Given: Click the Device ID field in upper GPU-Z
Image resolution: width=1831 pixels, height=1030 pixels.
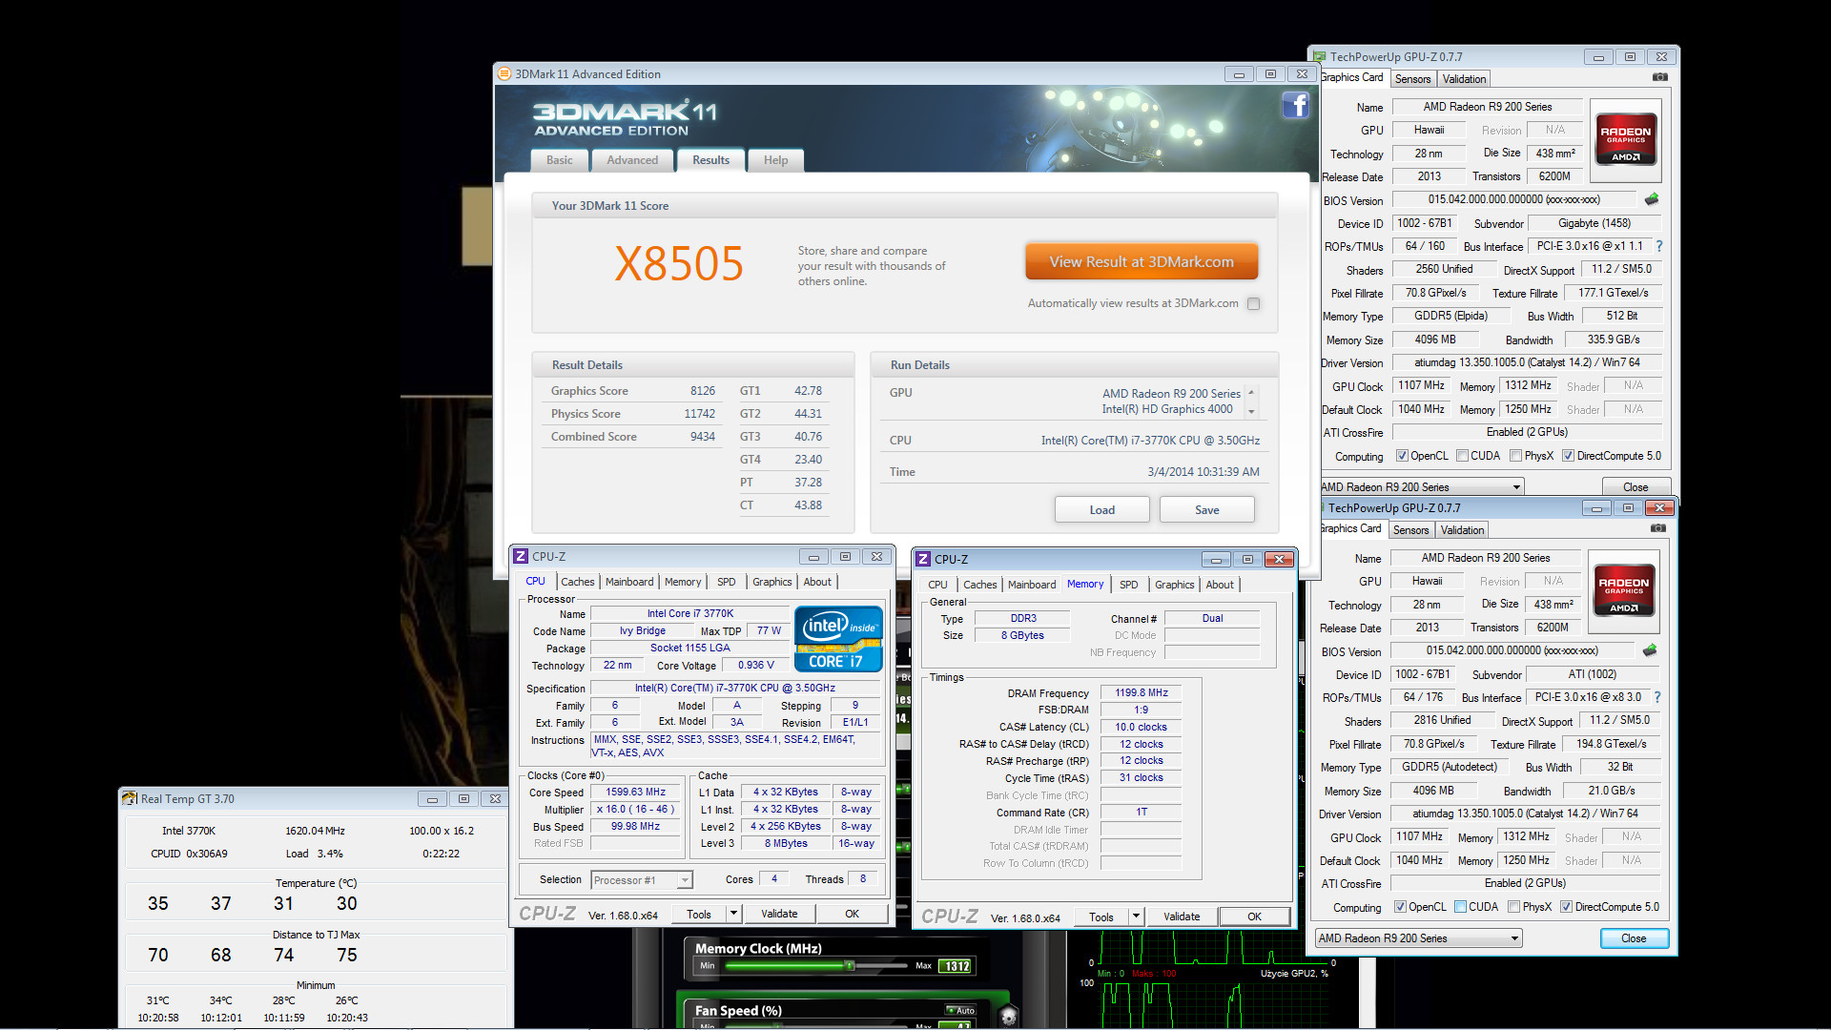Looking at the screenshot, I should (x=1424, y=223).
